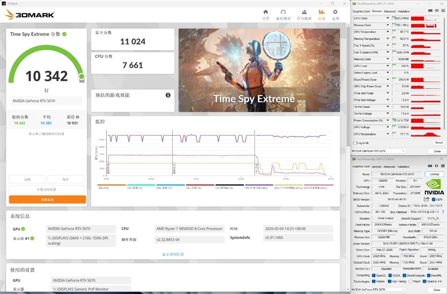447x294 pixels.
Task: Open GPU selector dropdown in GPU-Z Sensors window
Action: 378,151
